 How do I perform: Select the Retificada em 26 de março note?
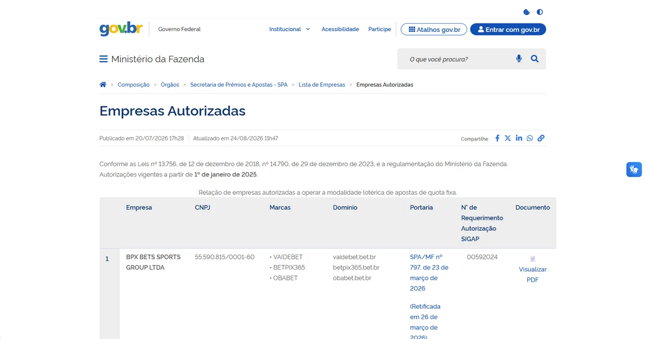[x=425, y=322]
